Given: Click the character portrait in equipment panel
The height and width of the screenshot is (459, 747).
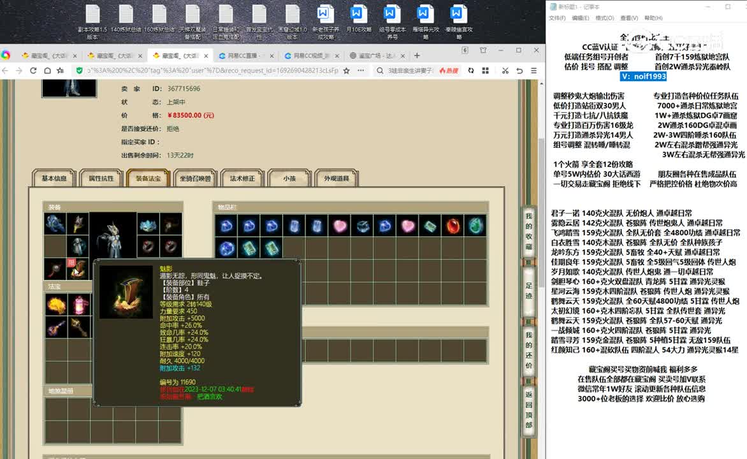Looking at the screenshot, I should click(113, 235).
